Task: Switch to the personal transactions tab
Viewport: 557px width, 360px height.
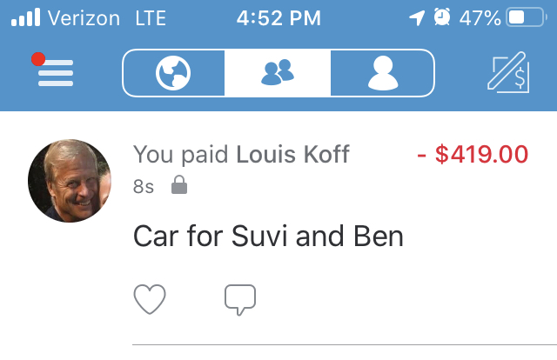Action: point(382,73)
